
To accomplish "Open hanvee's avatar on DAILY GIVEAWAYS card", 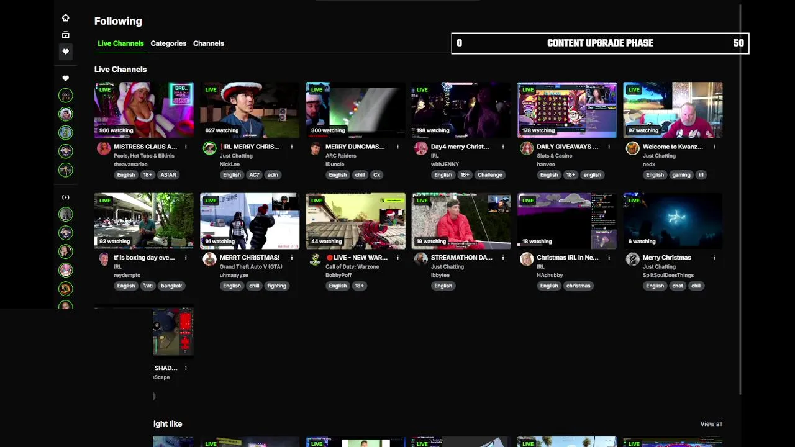I will point(527,148).
